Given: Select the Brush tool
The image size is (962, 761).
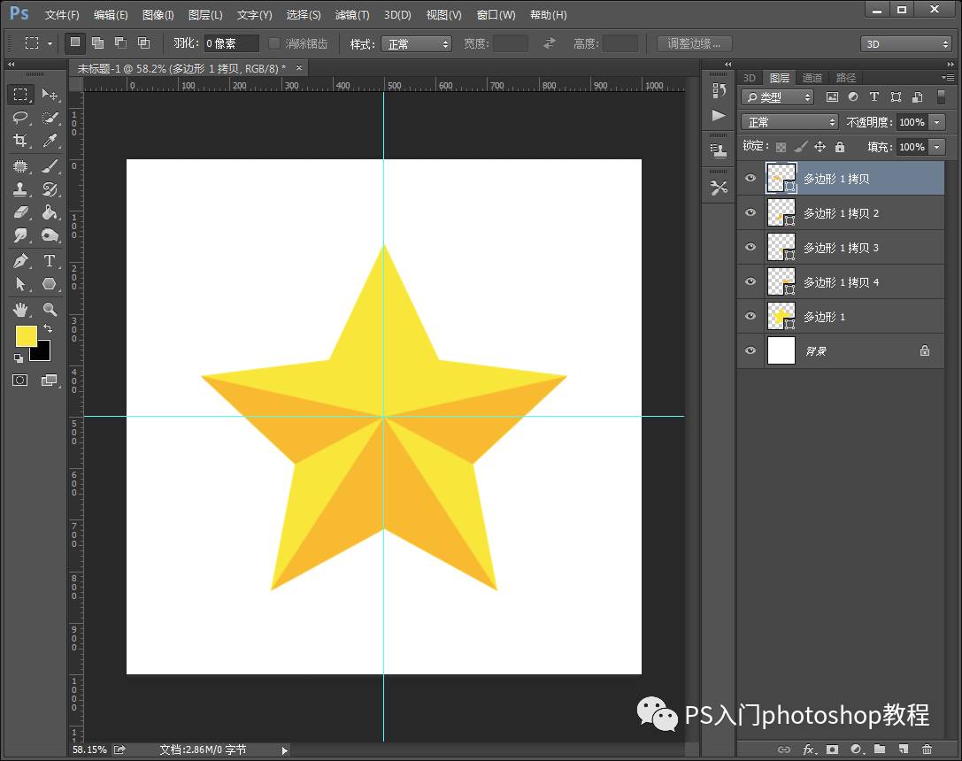Looking at the screenshot, I should point(50,166).
